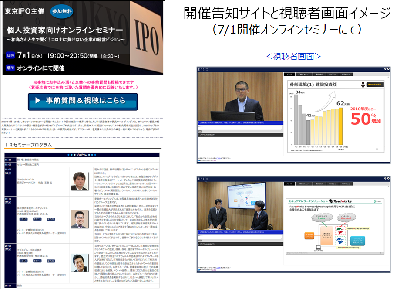The width and height of the screenshot is (410, 289).
Task: Open チャート button for 夢真ホールディングス
Action: tap(37, 219)
